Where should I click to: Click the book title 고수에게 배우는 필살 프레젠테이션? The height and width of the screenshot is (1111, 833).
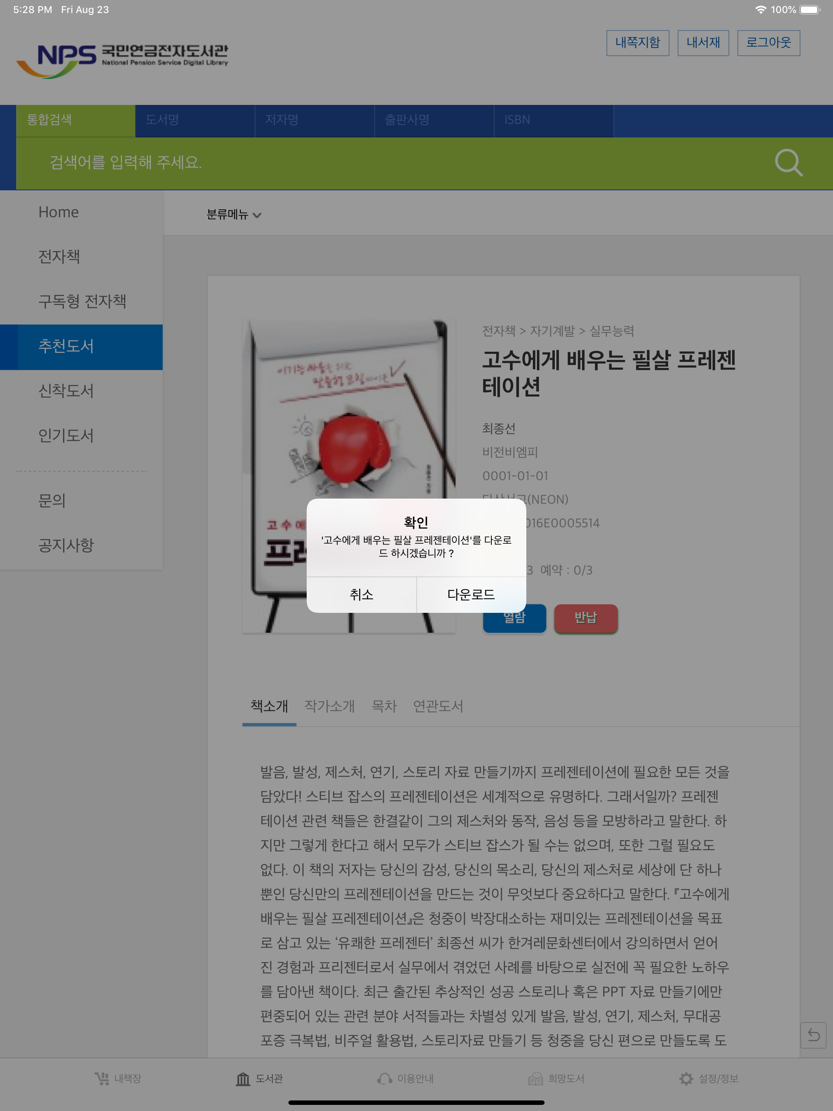pos(609,374)
